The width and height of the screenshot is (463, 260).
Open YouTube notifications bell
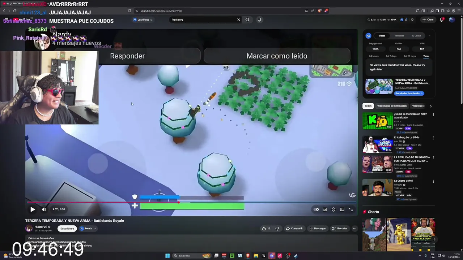coord(442,19)
